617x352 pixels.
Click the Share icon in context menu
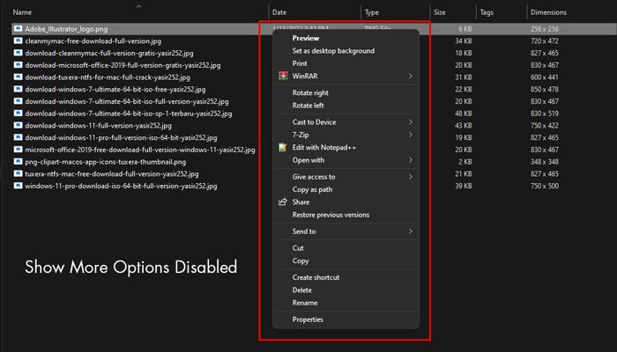tap(283, 202)
